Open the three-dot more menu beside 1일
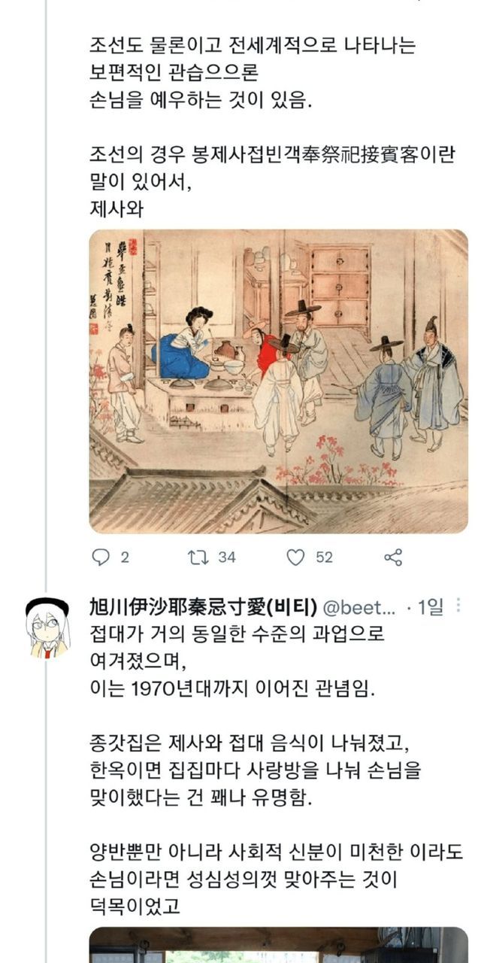This screenshot has height=963, width=481. point(460,606)
